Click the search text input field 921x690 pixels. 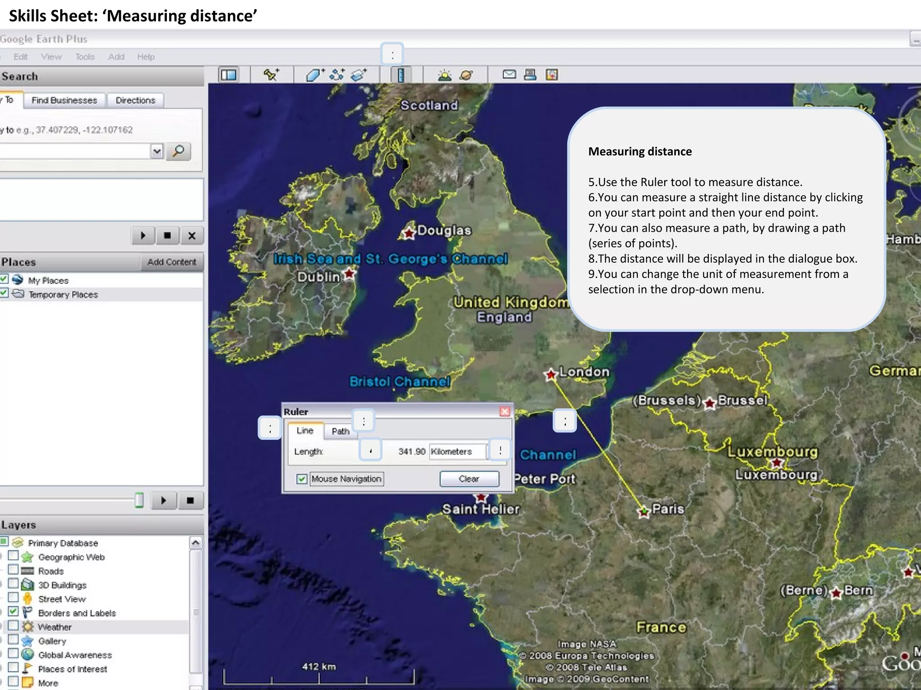75,151
